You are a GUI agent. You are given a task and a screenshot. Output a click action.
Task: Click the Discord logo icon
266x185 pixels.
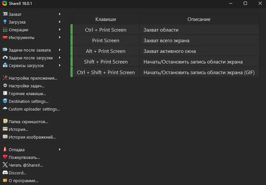point(5,173)
